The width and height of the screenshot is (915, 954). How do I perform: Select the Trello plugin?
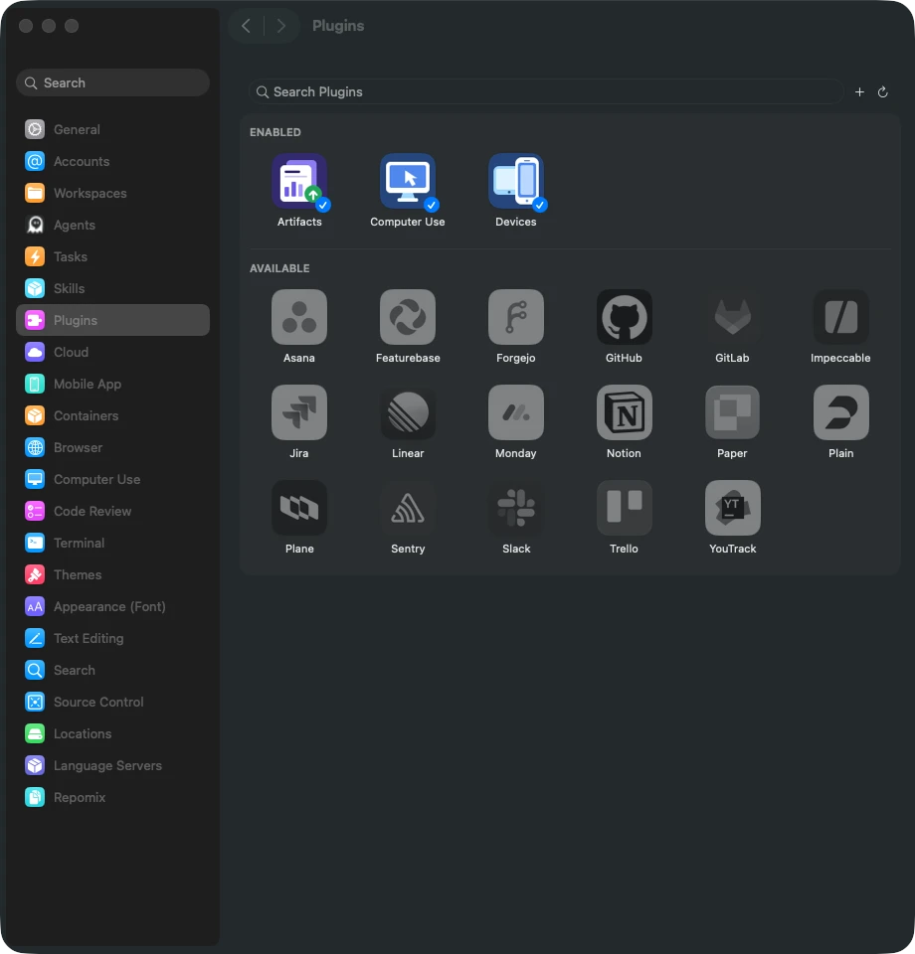point(624,508)
